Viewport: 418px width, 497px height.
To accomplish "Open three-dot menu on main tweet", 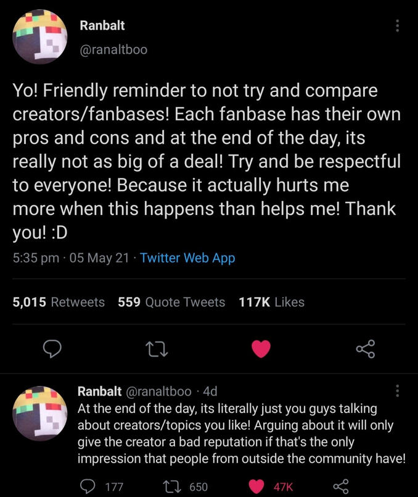I will point(398,25).
